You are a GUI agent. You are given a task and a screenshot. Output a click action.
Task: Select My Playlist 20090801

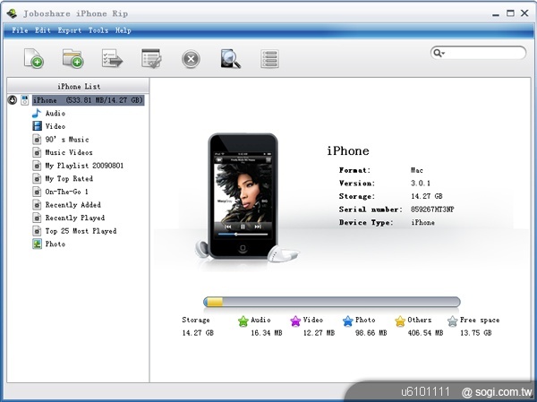84,166
